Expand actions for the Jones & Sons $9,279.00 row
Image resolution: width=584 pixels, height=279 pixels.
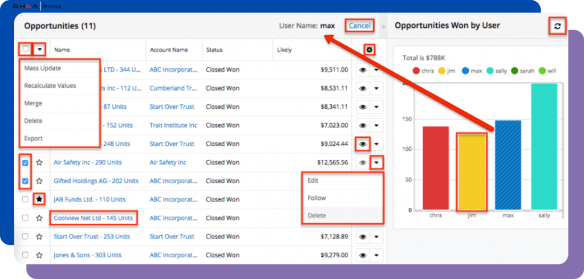coord(376,255)
